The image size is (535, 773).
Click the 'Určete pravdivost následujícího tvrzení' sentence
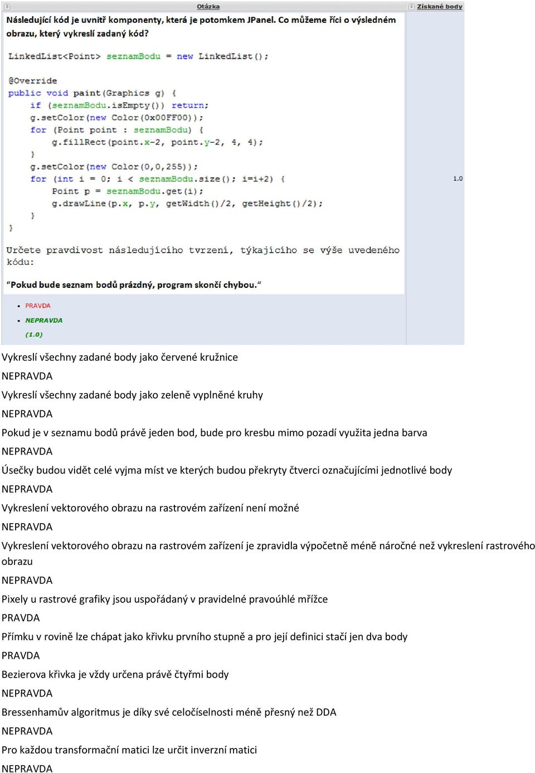(203, 256)
